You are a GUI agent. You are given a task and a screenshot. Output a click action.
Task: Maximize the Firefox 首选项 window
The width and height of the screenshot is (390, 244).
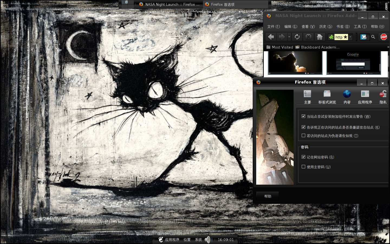[x=372, y=83]
